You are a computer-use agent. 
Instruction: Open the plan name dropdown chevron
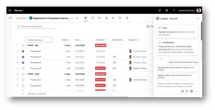point(73,18)
